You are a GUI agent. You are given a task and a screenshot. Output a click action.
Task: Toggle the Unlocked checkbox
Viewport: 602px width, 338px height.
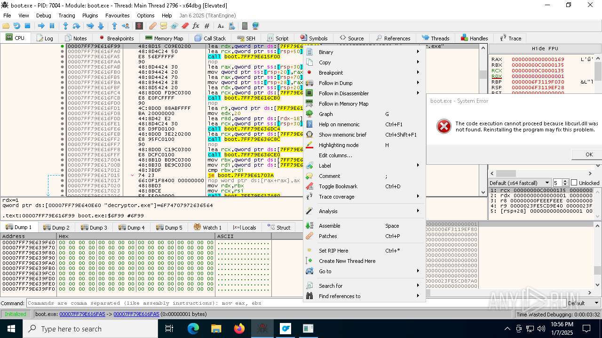coord(574,183)
